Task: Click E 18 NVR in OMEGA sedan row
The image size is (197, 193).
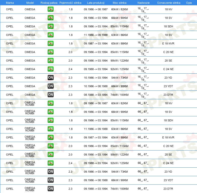Action: point(168,43)
